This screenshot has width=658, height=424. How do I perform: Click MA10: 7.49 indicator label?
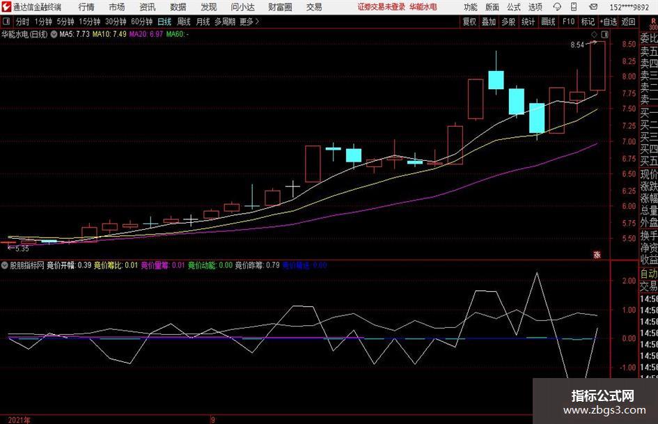coord(109,34)
